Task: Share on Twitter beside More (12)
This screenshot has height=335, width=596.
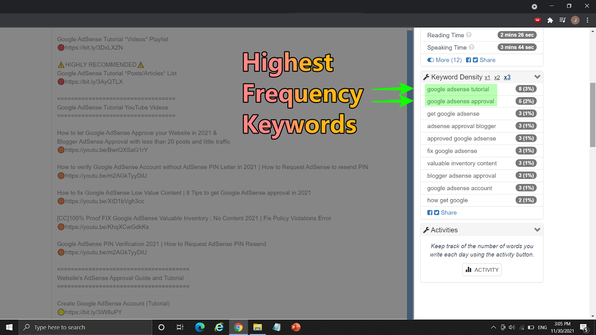Action: (x=475, y=60)
